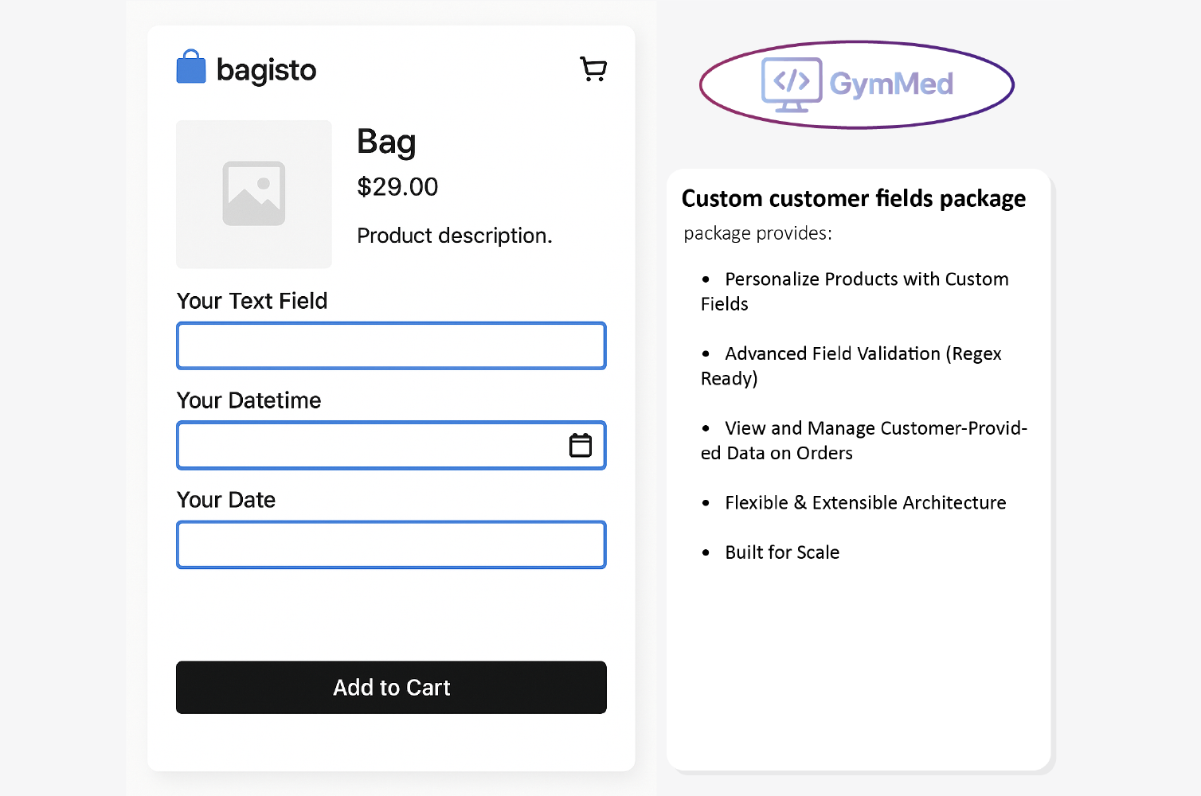The image size is (1201, 796).
Task: Open the shopping cart icon
Action: point(593,69)
